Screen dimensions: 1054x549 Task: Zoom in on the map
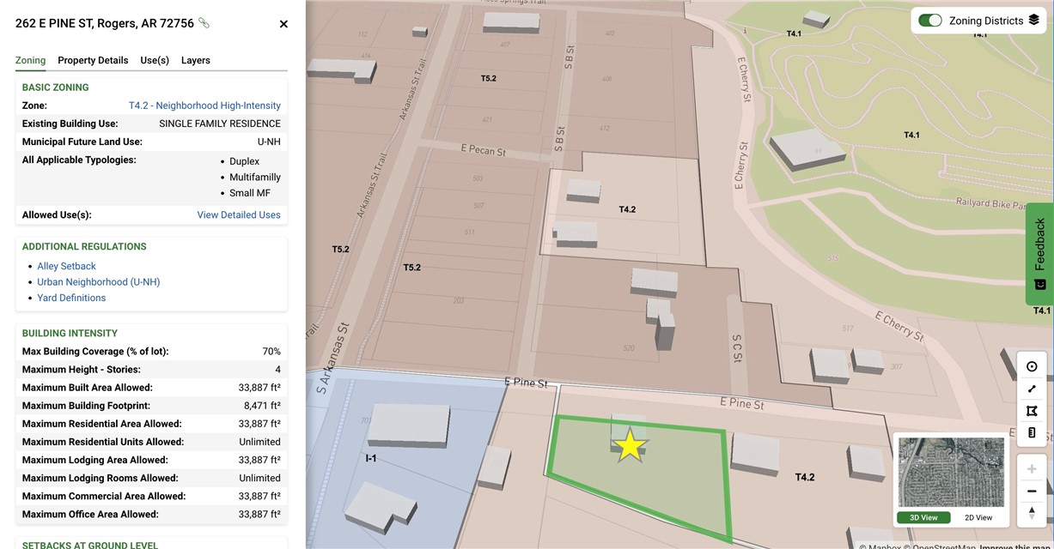coord(1032,469)
